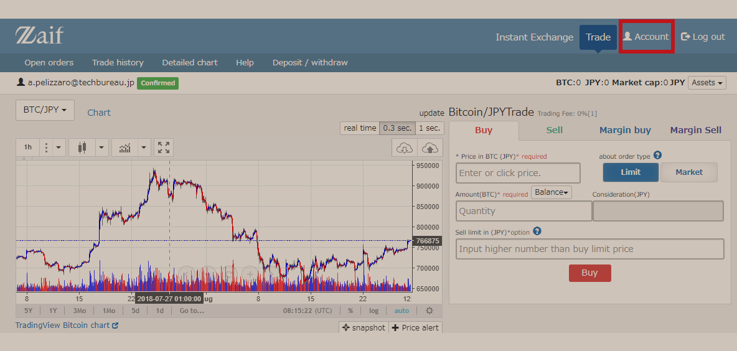Viewport: 737px width, 351px height.
Task: Open the BTC/JPY pair dropdown
Action: click(x=45, y=110)
